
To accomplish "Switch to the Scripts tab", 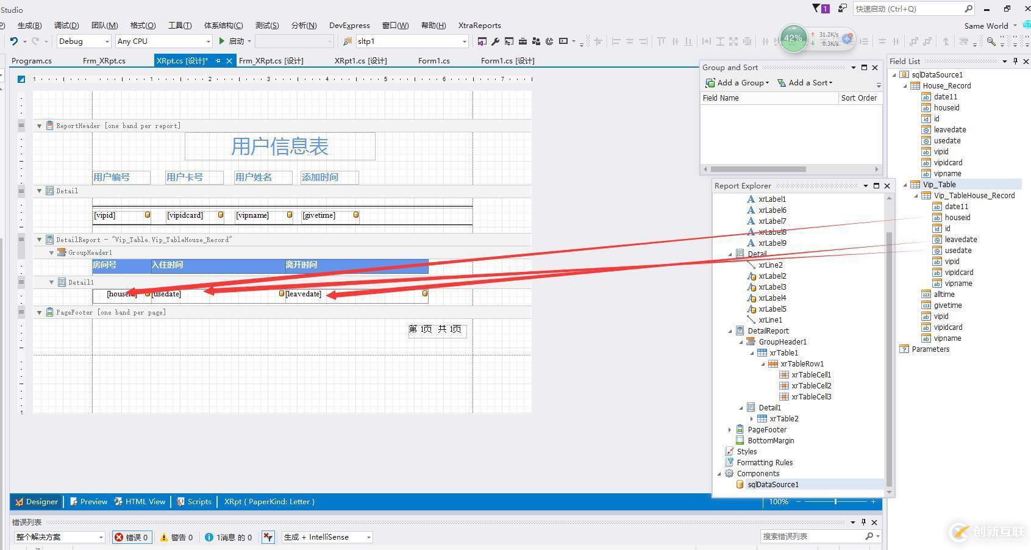I will (194, 502).
